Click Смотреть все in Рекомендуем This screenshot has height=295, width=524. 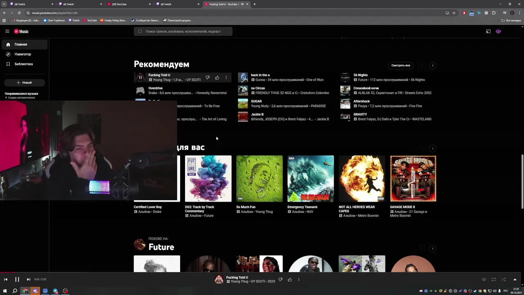400,66
